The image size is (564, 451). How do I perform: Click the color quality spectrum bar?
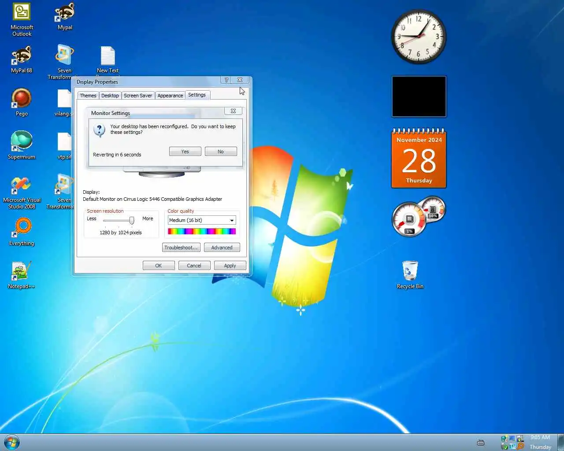coord(202,231)
